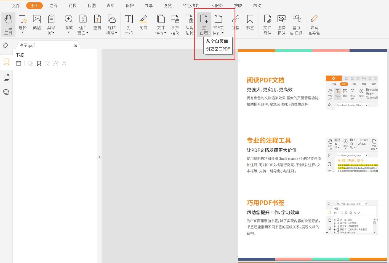Screen dimensions: 389x263
Task: Switch to the 注释 ribbon tab
Action: pyautogui.click(x=53, y=5)
